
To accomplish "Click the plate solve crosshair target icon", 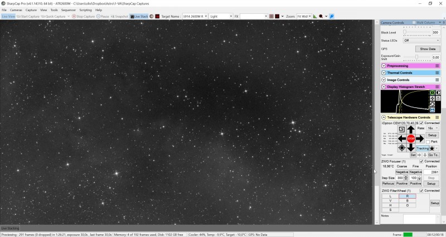I will point(401,147).
